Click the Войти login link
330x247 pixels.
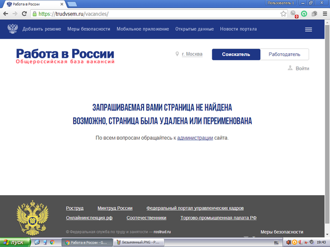point(302,69)
